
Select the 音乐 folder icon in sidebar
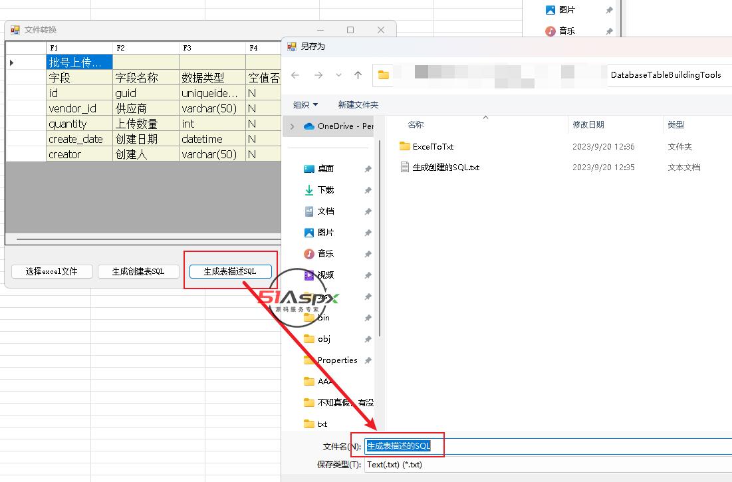click(x=309, y=254)
